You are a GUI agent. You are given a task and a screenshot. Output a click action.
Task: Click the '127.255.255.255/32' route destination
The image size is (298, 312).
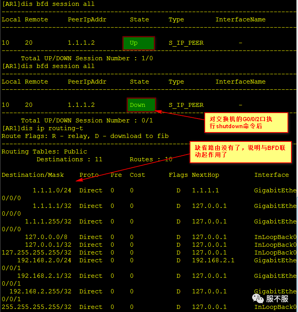(37, 253)
